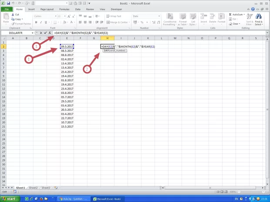Viewport: 270px width, 202px height.
Task: Open the Merge & Center dropdown arrow
Action: point(129,22)
